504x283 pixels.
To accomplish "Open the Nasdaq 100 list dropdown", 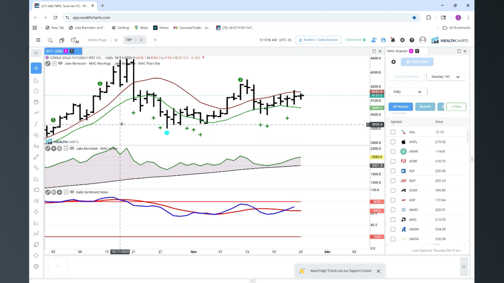I will (446, 77).
